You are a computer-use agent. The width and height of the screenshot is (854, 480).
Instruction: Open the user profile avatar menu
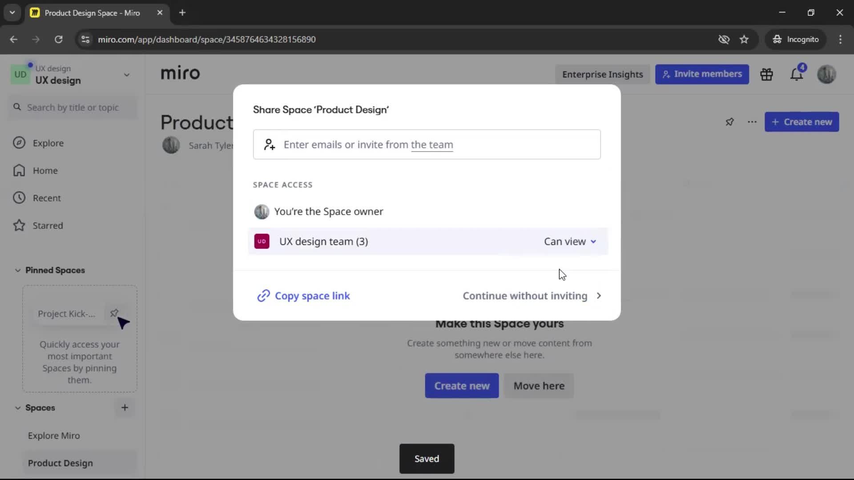pos(826,74)
